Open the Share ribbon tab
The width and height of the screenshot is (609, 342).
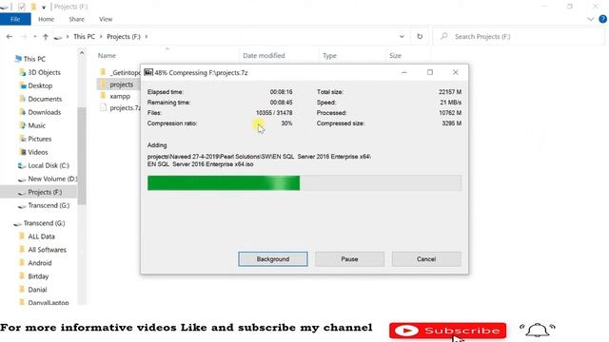(76, 19)
